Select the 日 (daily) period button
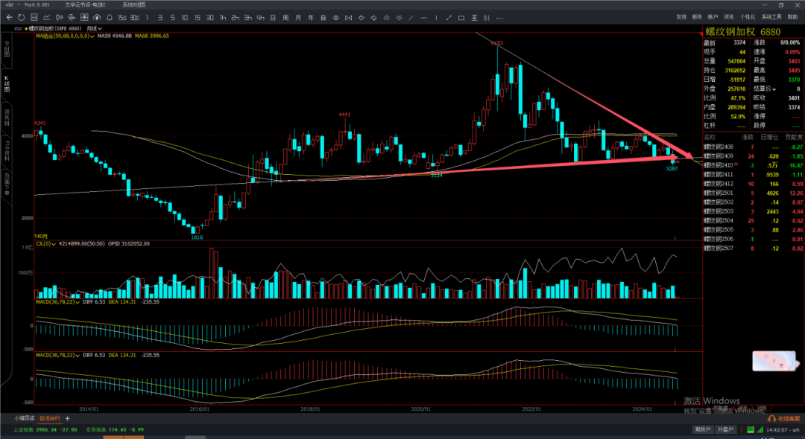 (273, 18)
